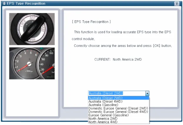Pick Domestic Europe General (Diesel 4WD)
183x125 pixels.
[118, 112]
